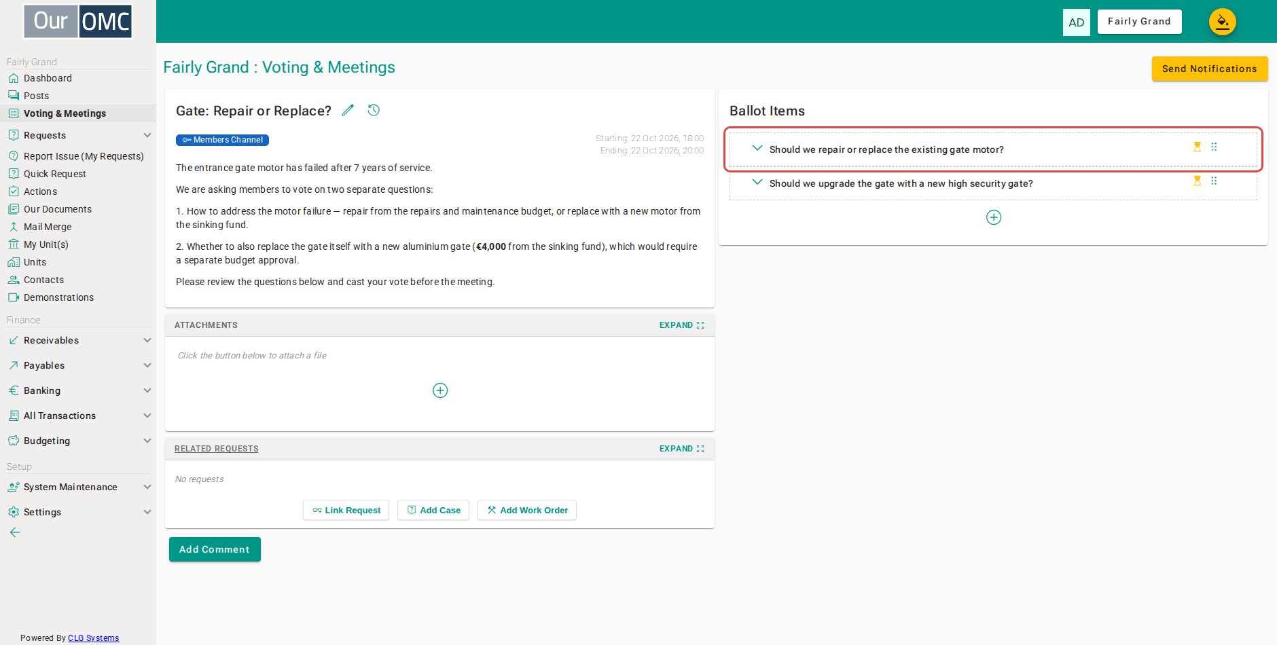Click the Posts chat icon in sidebar

(x=14, y=96)
